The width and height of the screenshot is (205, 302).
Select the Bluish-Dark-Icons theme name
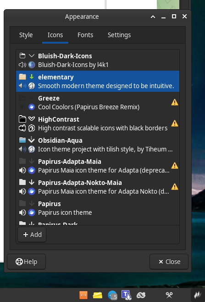(x=65, y=56)
